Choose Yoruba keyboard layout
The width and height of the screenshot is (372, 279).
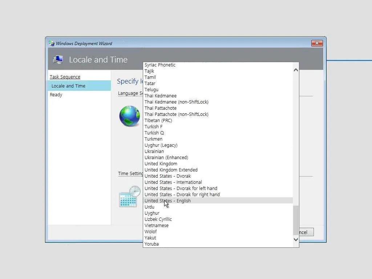tap(218, 244)
